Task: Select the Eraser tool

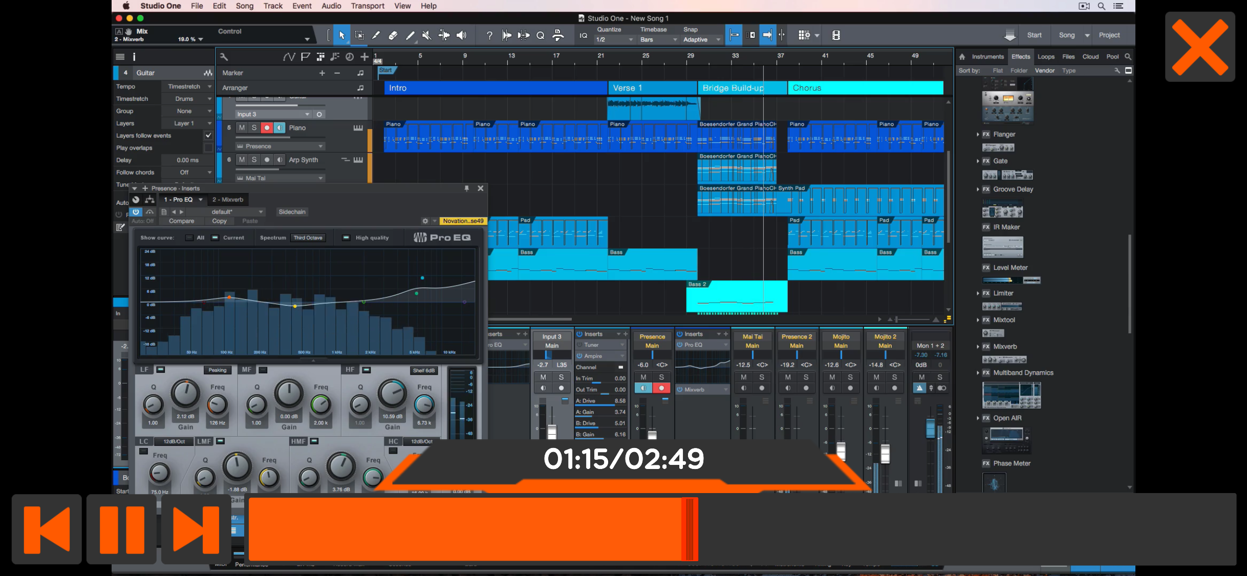Action: [x=393, y=35]
